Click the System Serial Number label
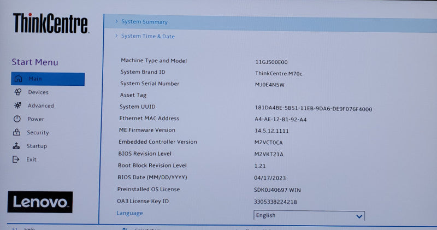The image size is (437, 230). tap(150, 84)
